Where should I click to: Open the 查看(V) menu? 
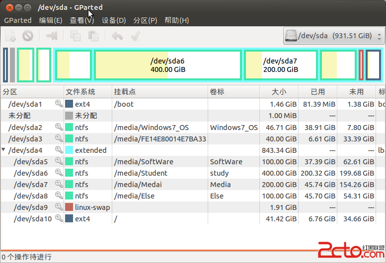pyautogui.click(x=82, y=20)
